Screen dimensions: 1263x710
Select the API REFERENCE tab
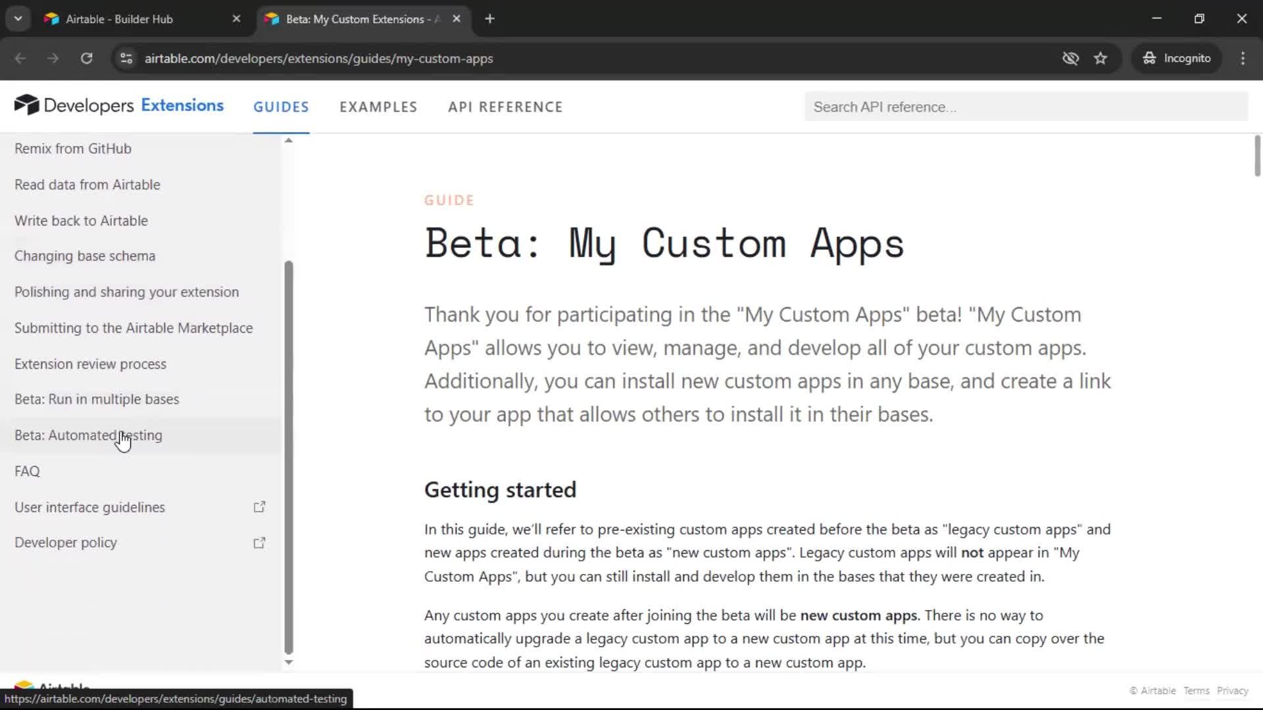click(x=505, y=107)
